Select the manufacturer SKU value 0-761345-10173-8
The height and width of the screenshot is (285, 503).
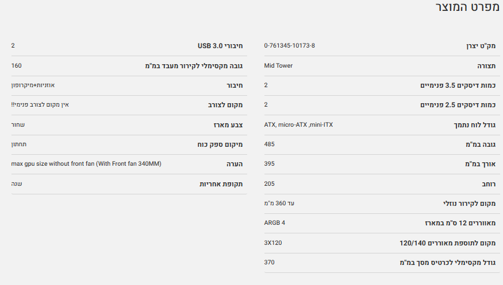pyautogui.click(x=289, y=45)
